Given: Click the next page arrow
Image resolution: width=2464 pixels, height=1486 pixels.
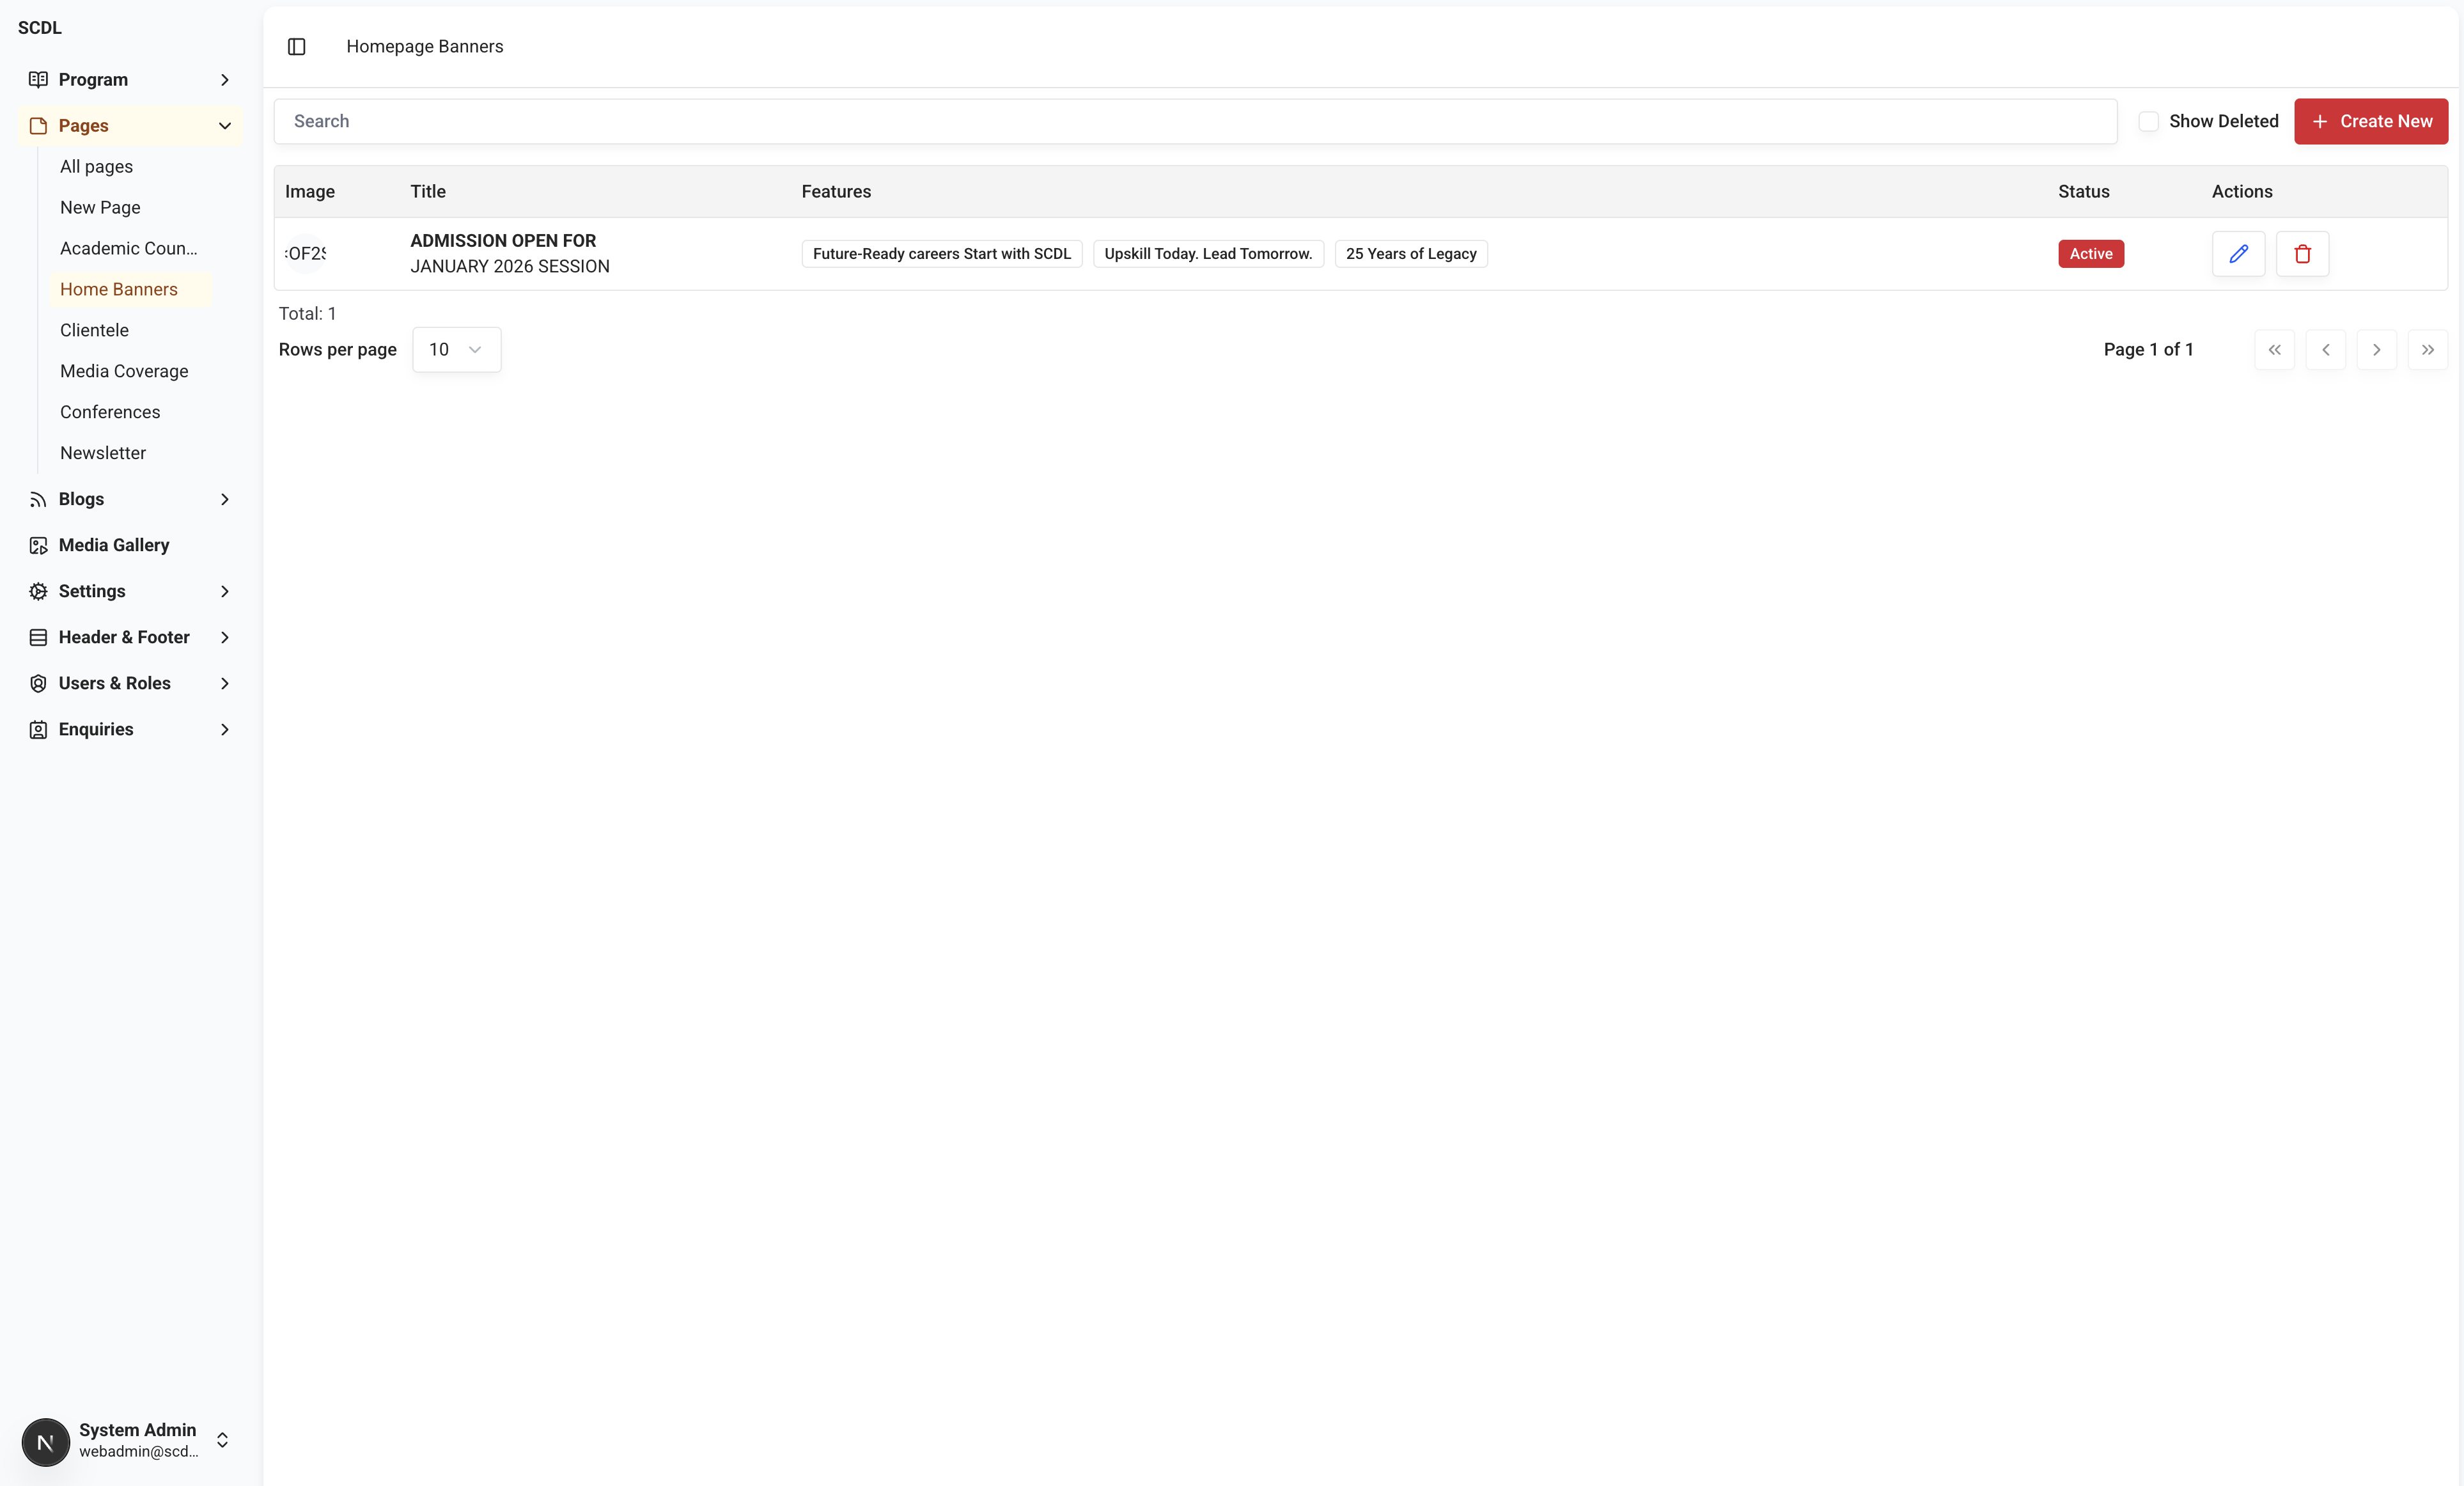Looking at the screenshot, I should point(2376,350).
